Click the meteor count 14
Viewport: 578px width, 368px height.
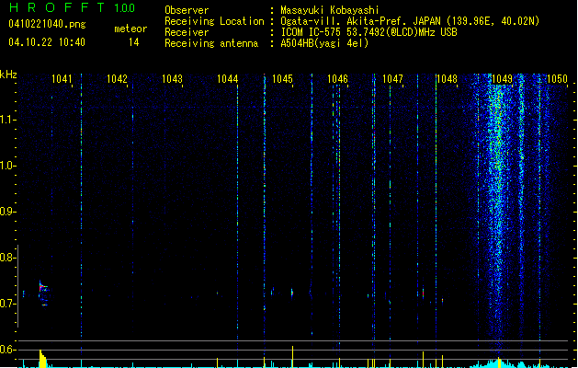134,42
